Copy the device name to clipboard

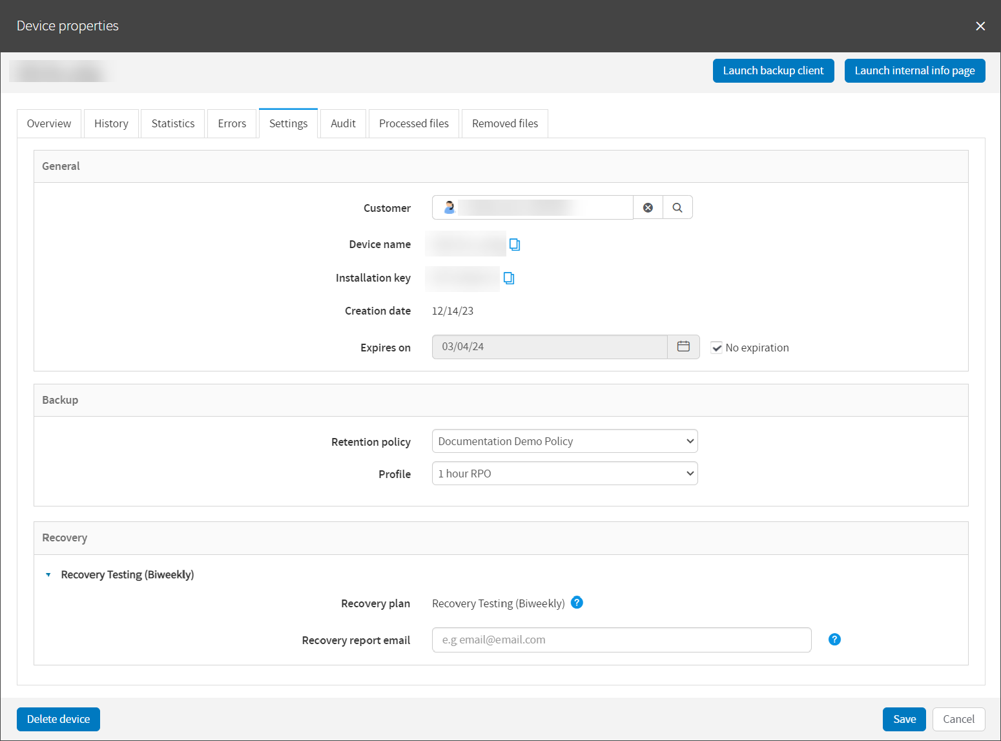pos(515,244)
